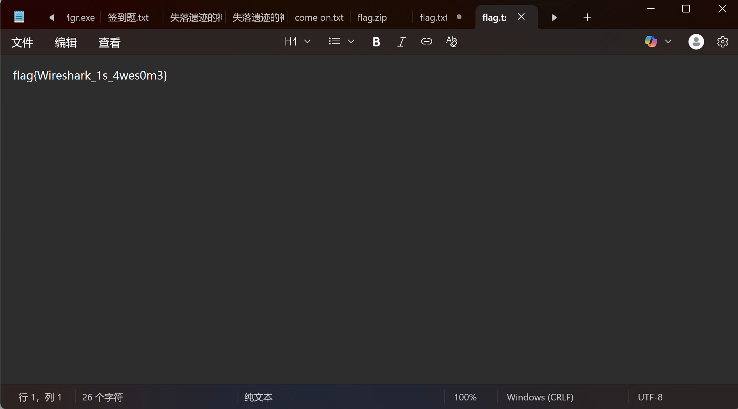738x409 pixels.
Task: Expand the Copilot dropdown arrow
Action: 668,41
